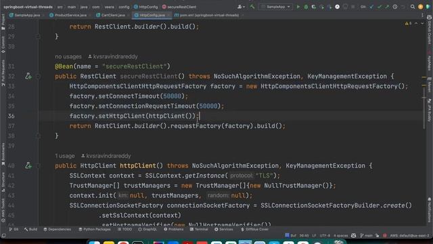Click the config breadcrumb folder
Screen dimensions: 433x244
point(124,7)
